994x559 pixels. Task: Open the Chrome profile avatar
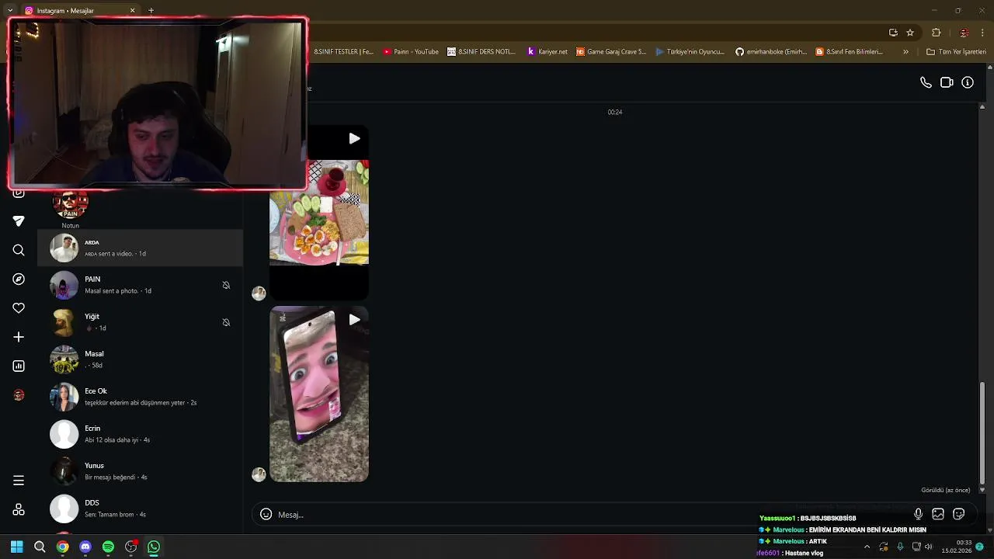tap(964, 33)
